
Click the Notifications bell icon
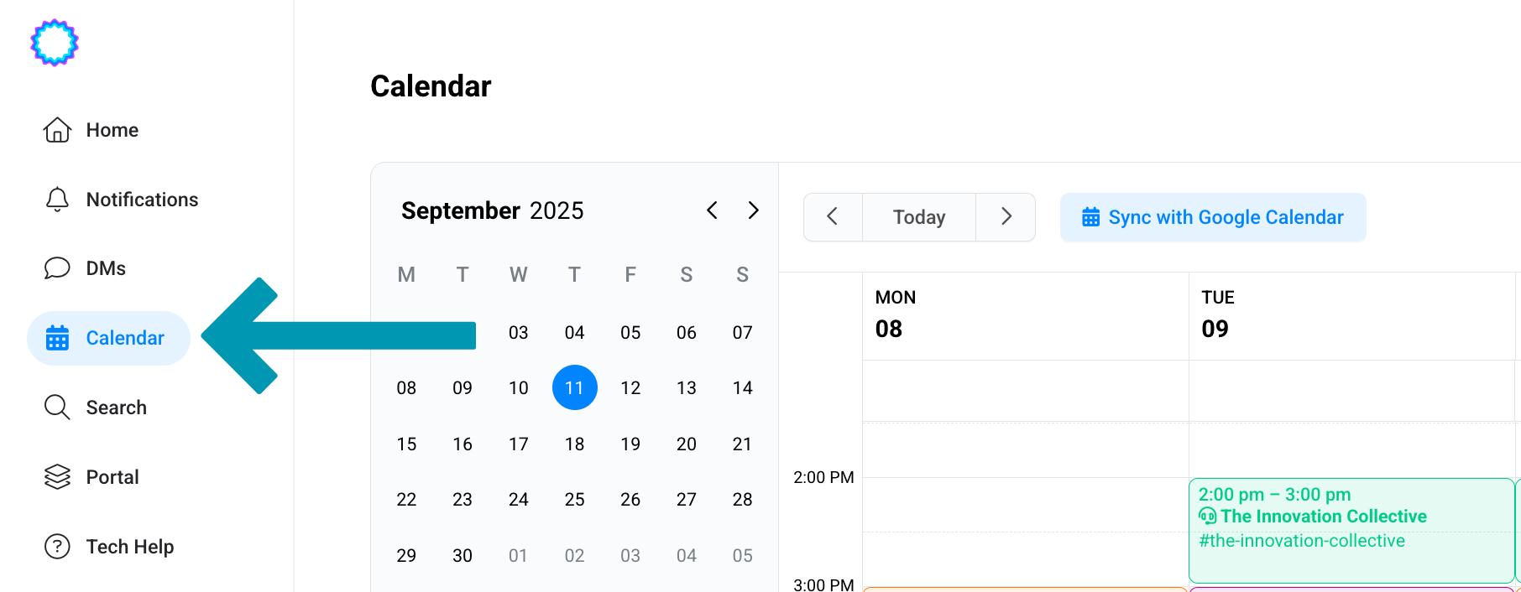tap(57, 200)
